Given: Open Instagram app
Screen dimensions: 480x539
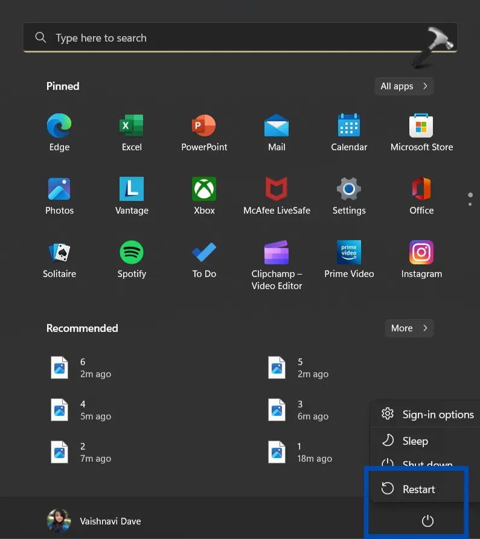Looking at the screenshot, I should [421, 260].
